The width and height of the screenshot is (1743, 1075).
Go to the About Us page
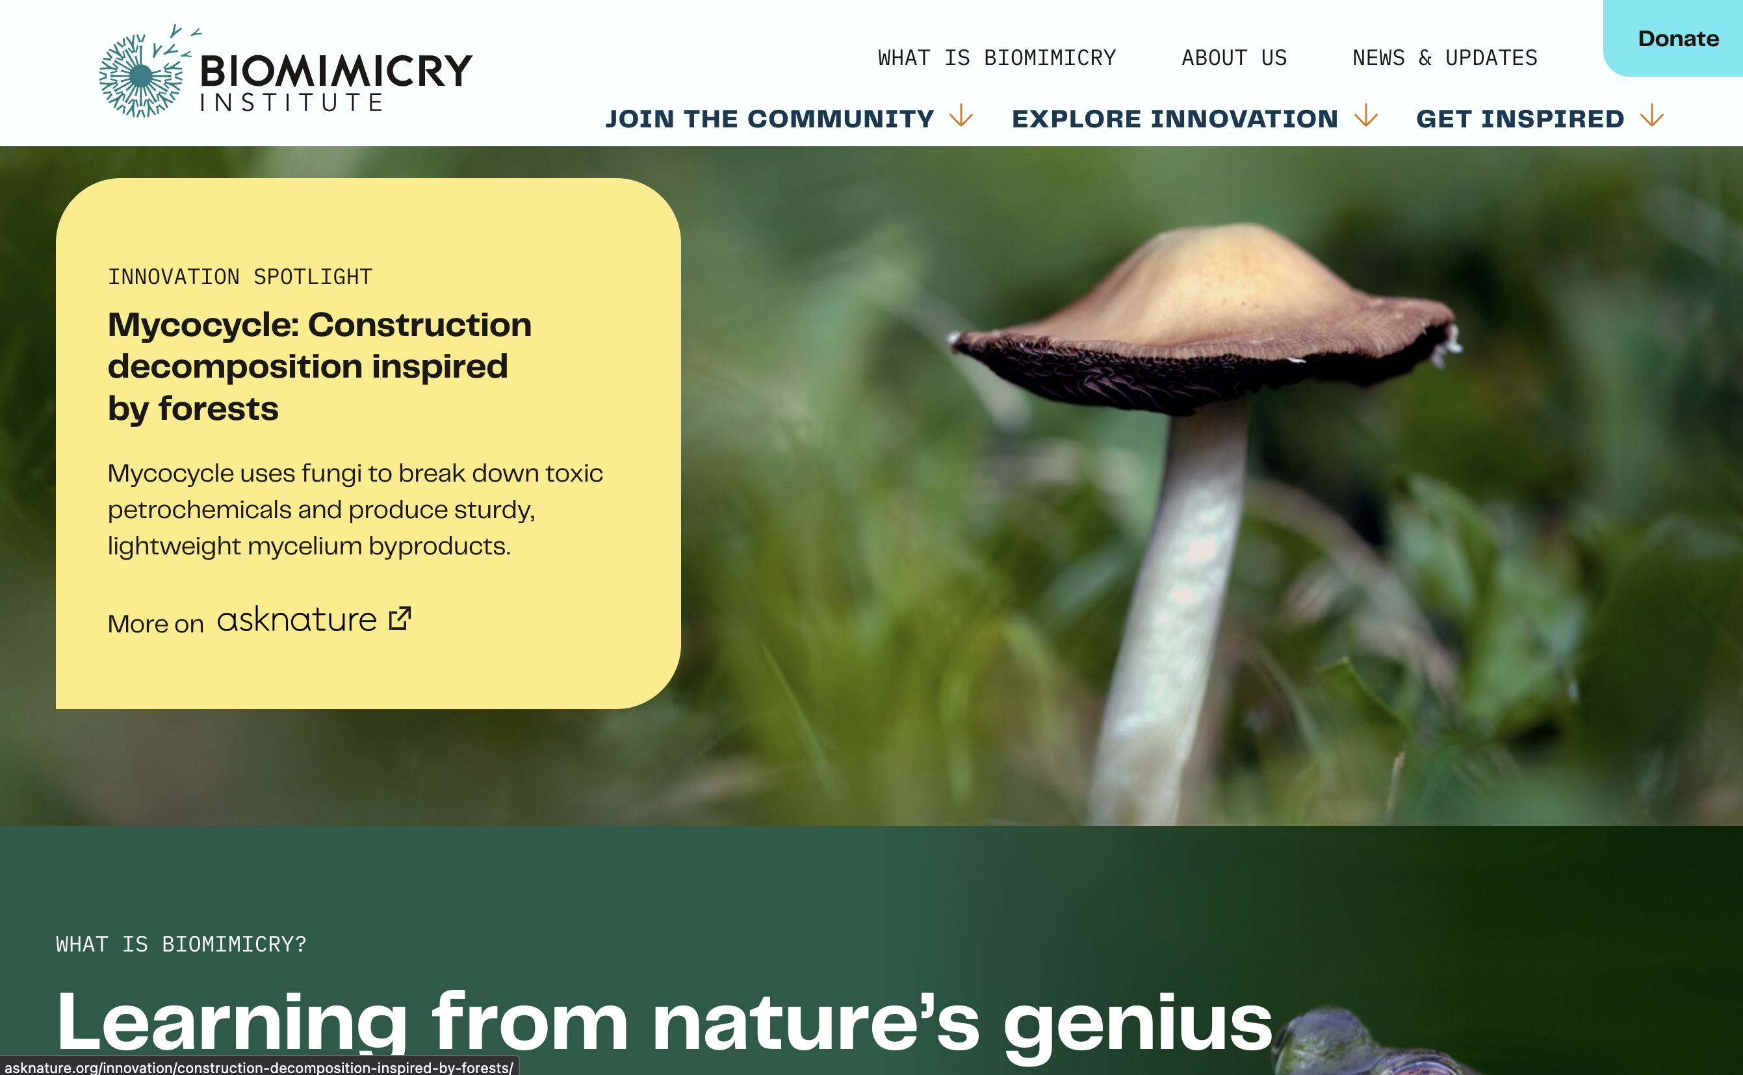[1234, 58]
